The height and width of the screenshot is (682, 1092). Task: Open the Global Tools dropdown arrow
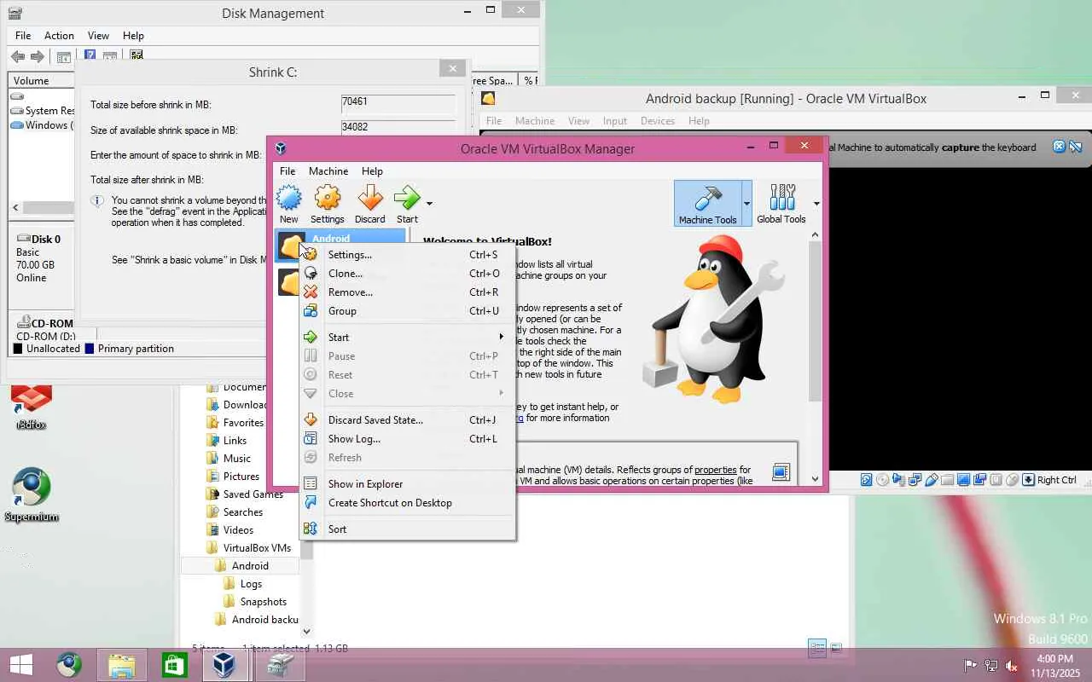click(816, 204)
